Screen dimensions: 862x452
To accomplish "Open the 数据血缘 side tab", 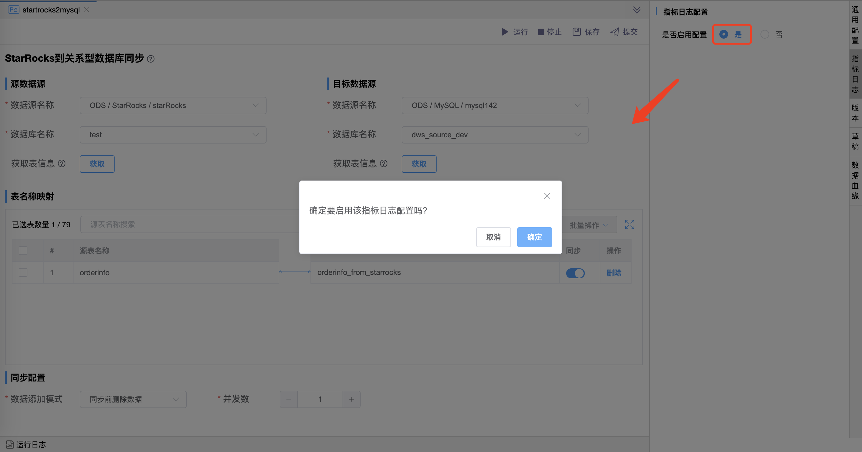I will point(855,180).
